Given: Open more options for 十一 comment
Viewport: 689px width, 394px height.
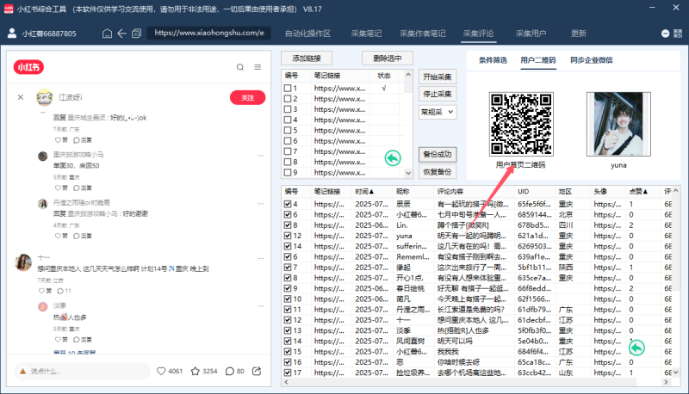Looking at the screenshot, I should (x=261, y=258).
